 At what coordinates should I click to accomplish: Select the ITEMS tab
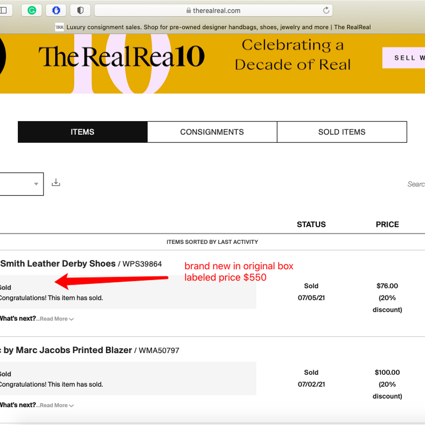83,132
